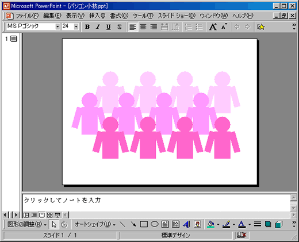Toggle bold formatting

[x=87, y=26]
